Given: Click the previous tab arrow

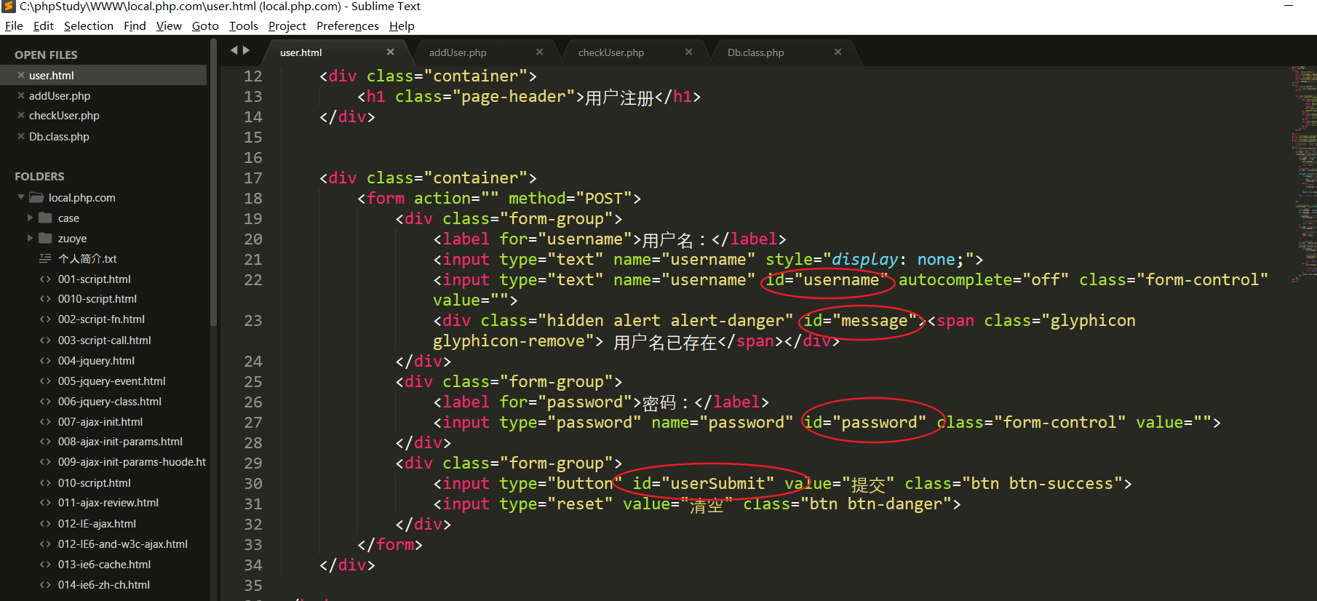Looking at the screenshot, I should (x=234, y=50).
